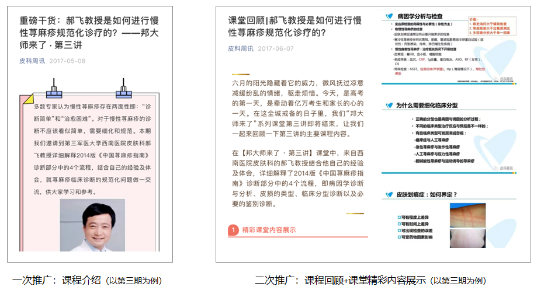
Task: Click the right binder clip icon
Action: click(x=123, y=90)
